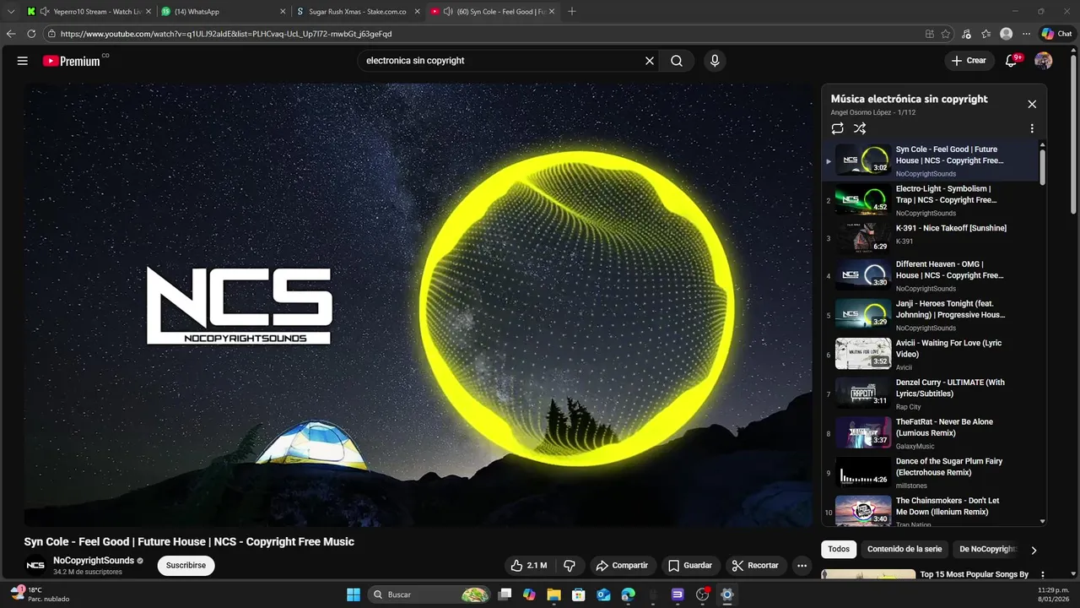Open Microsoft Store from taskbar
Screen dimensions: 1080x608
[579, 594]
